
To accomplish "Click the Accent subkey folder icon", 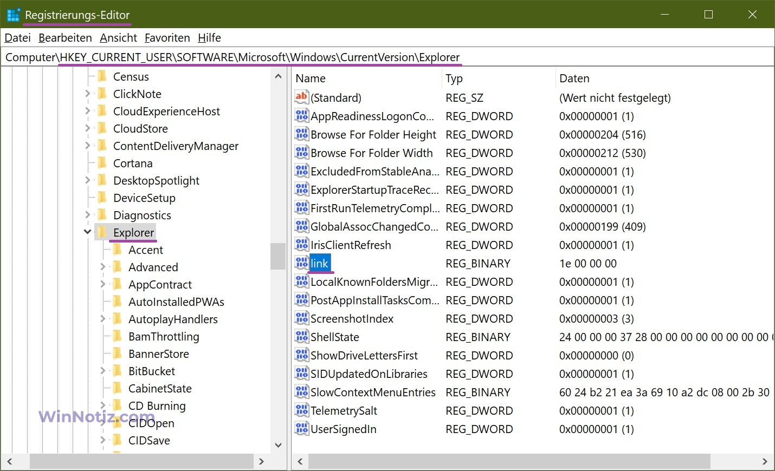I will click(x=117, y=250).
